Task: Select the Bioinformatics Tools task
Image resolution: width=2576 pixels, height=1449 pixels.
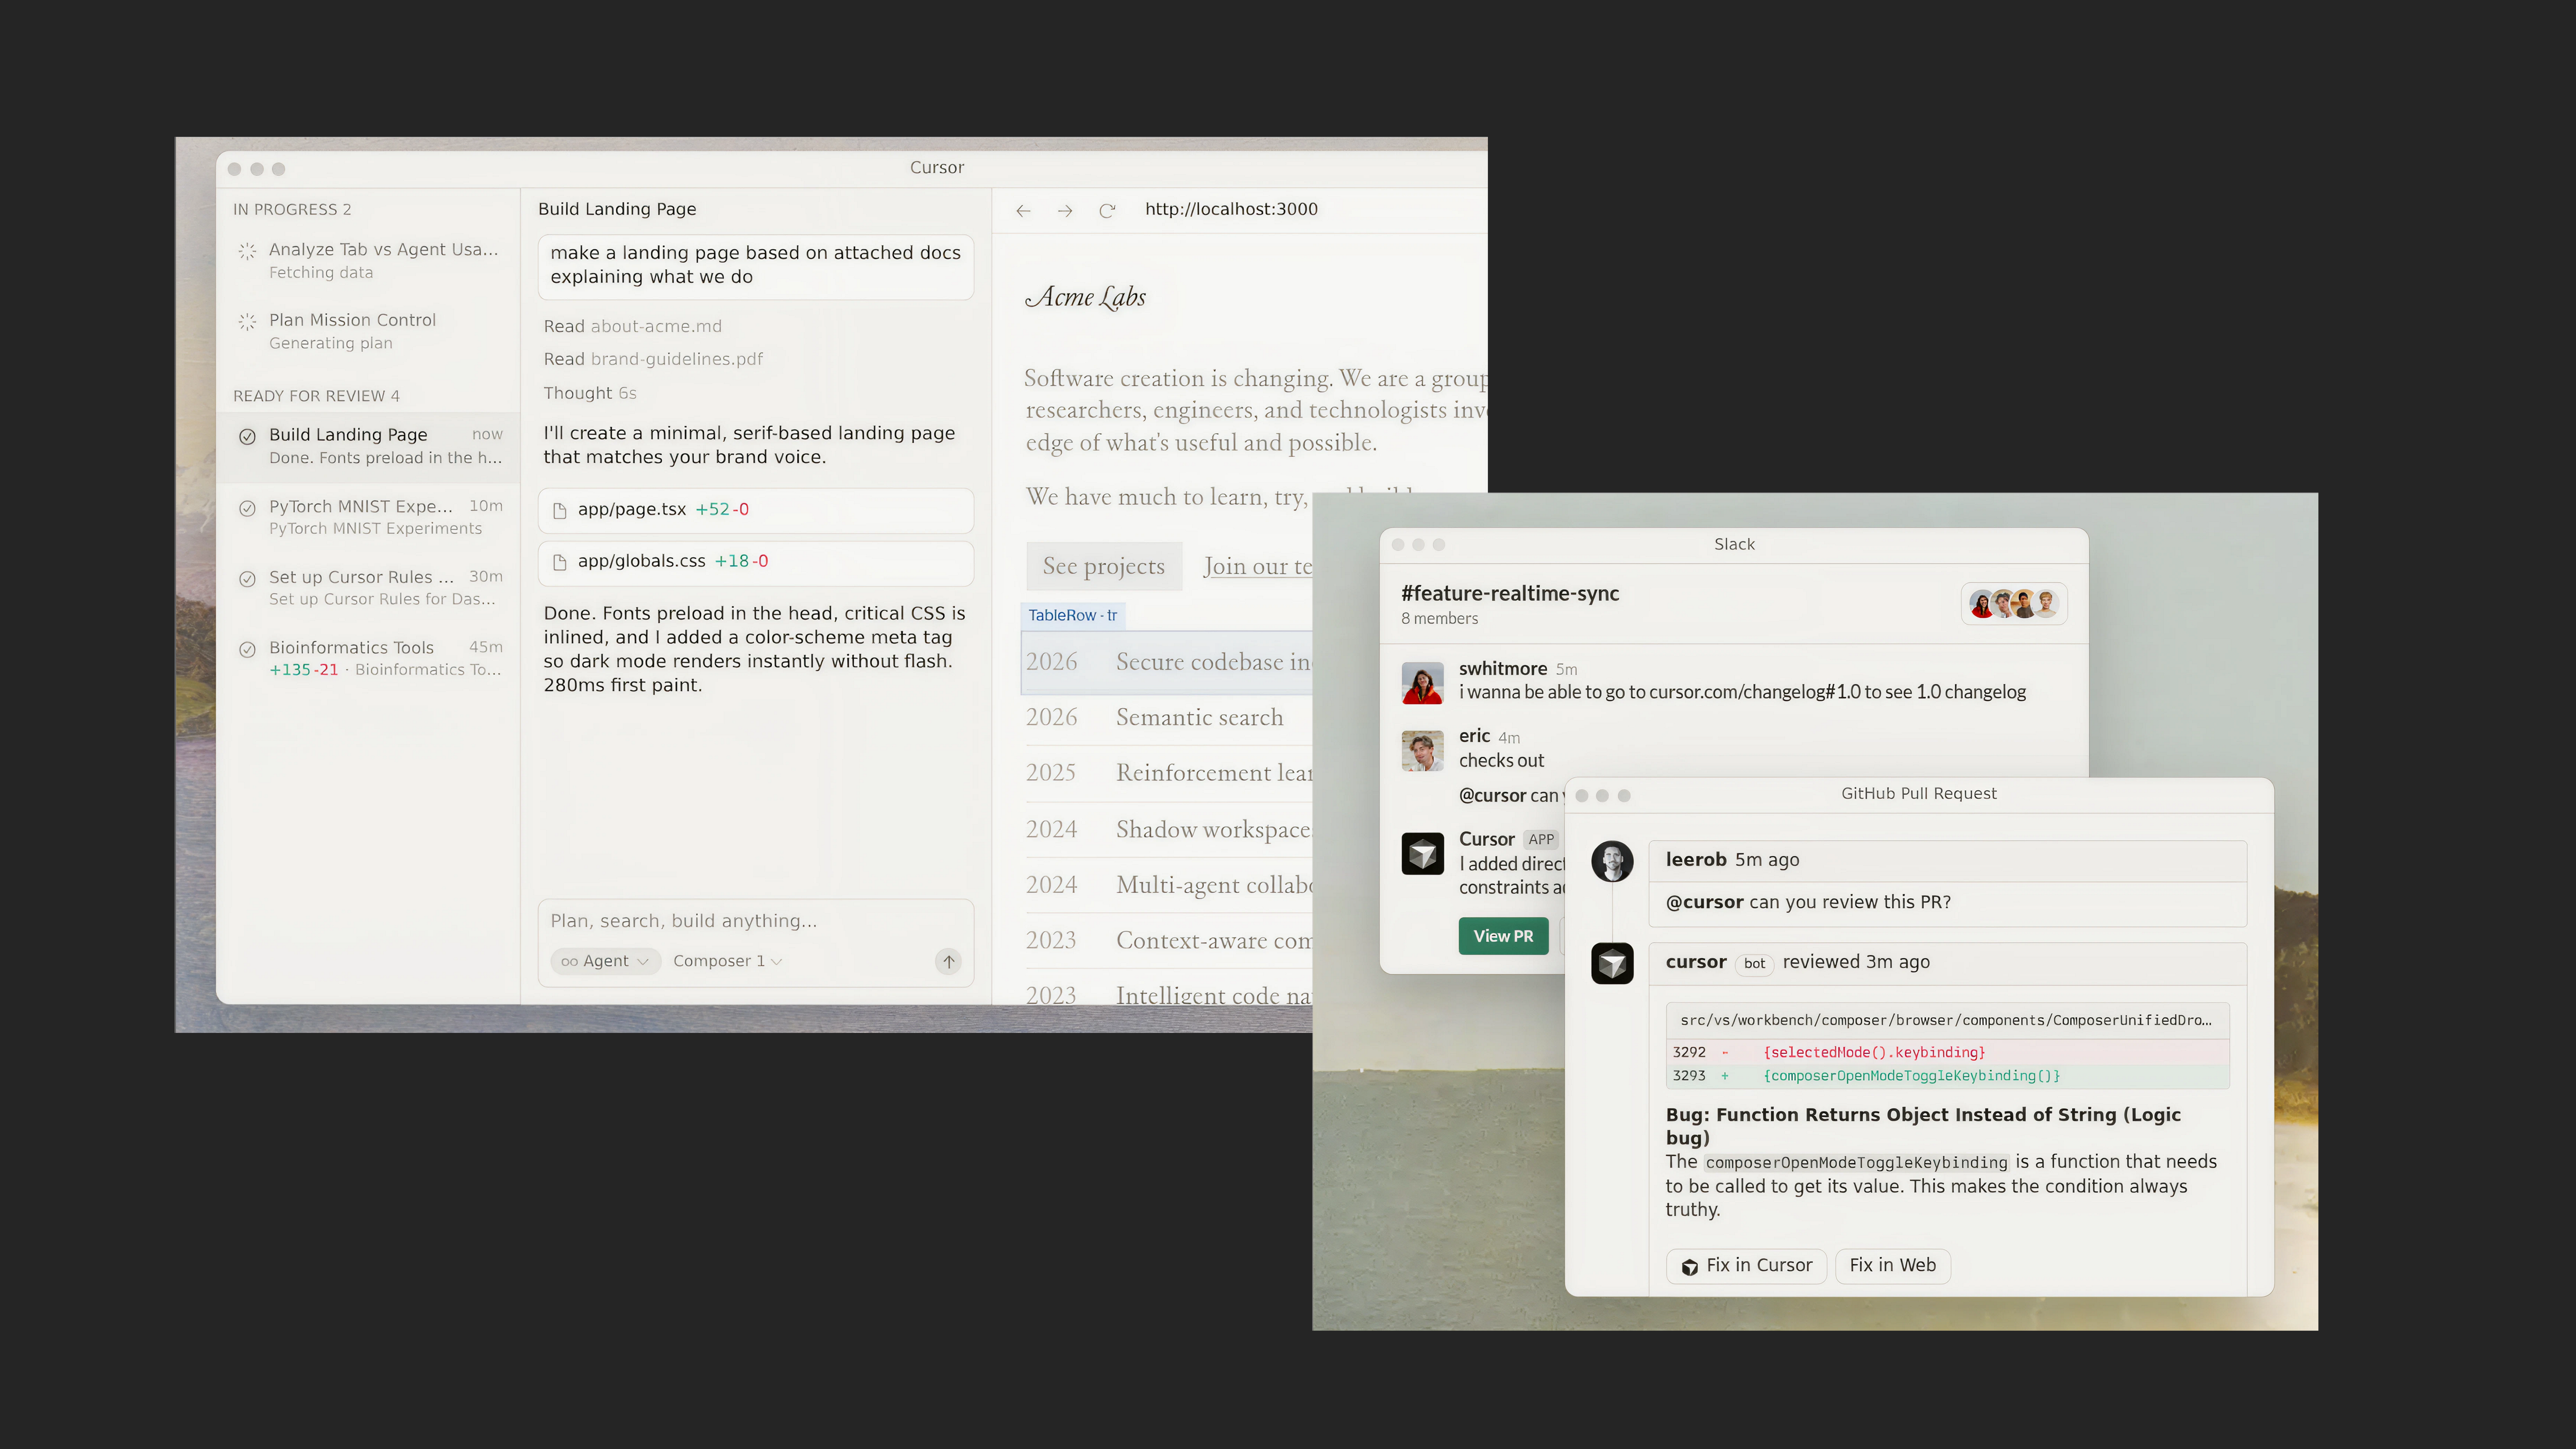Action: tap(369, 658)
